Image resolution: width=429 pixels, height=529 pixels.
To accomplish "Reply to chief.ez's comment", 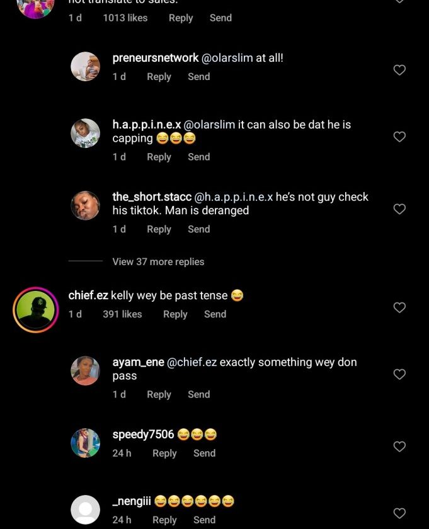I will click(x=175, y=314).
